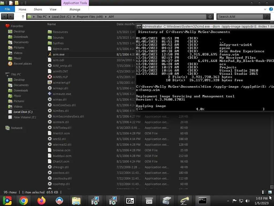This screenshot has width=274, height=206.
Task: Open the volume speaker tray icon
Action: pos(248,201)
